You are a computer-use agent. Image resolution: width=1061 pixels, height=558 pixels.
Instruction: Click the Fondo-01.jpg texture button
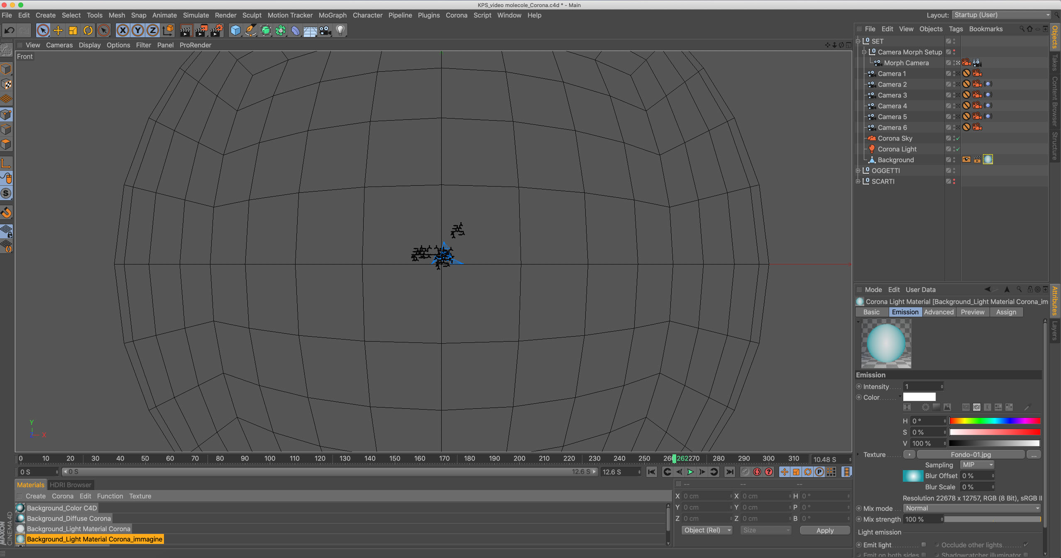click(x=971, y=455)
